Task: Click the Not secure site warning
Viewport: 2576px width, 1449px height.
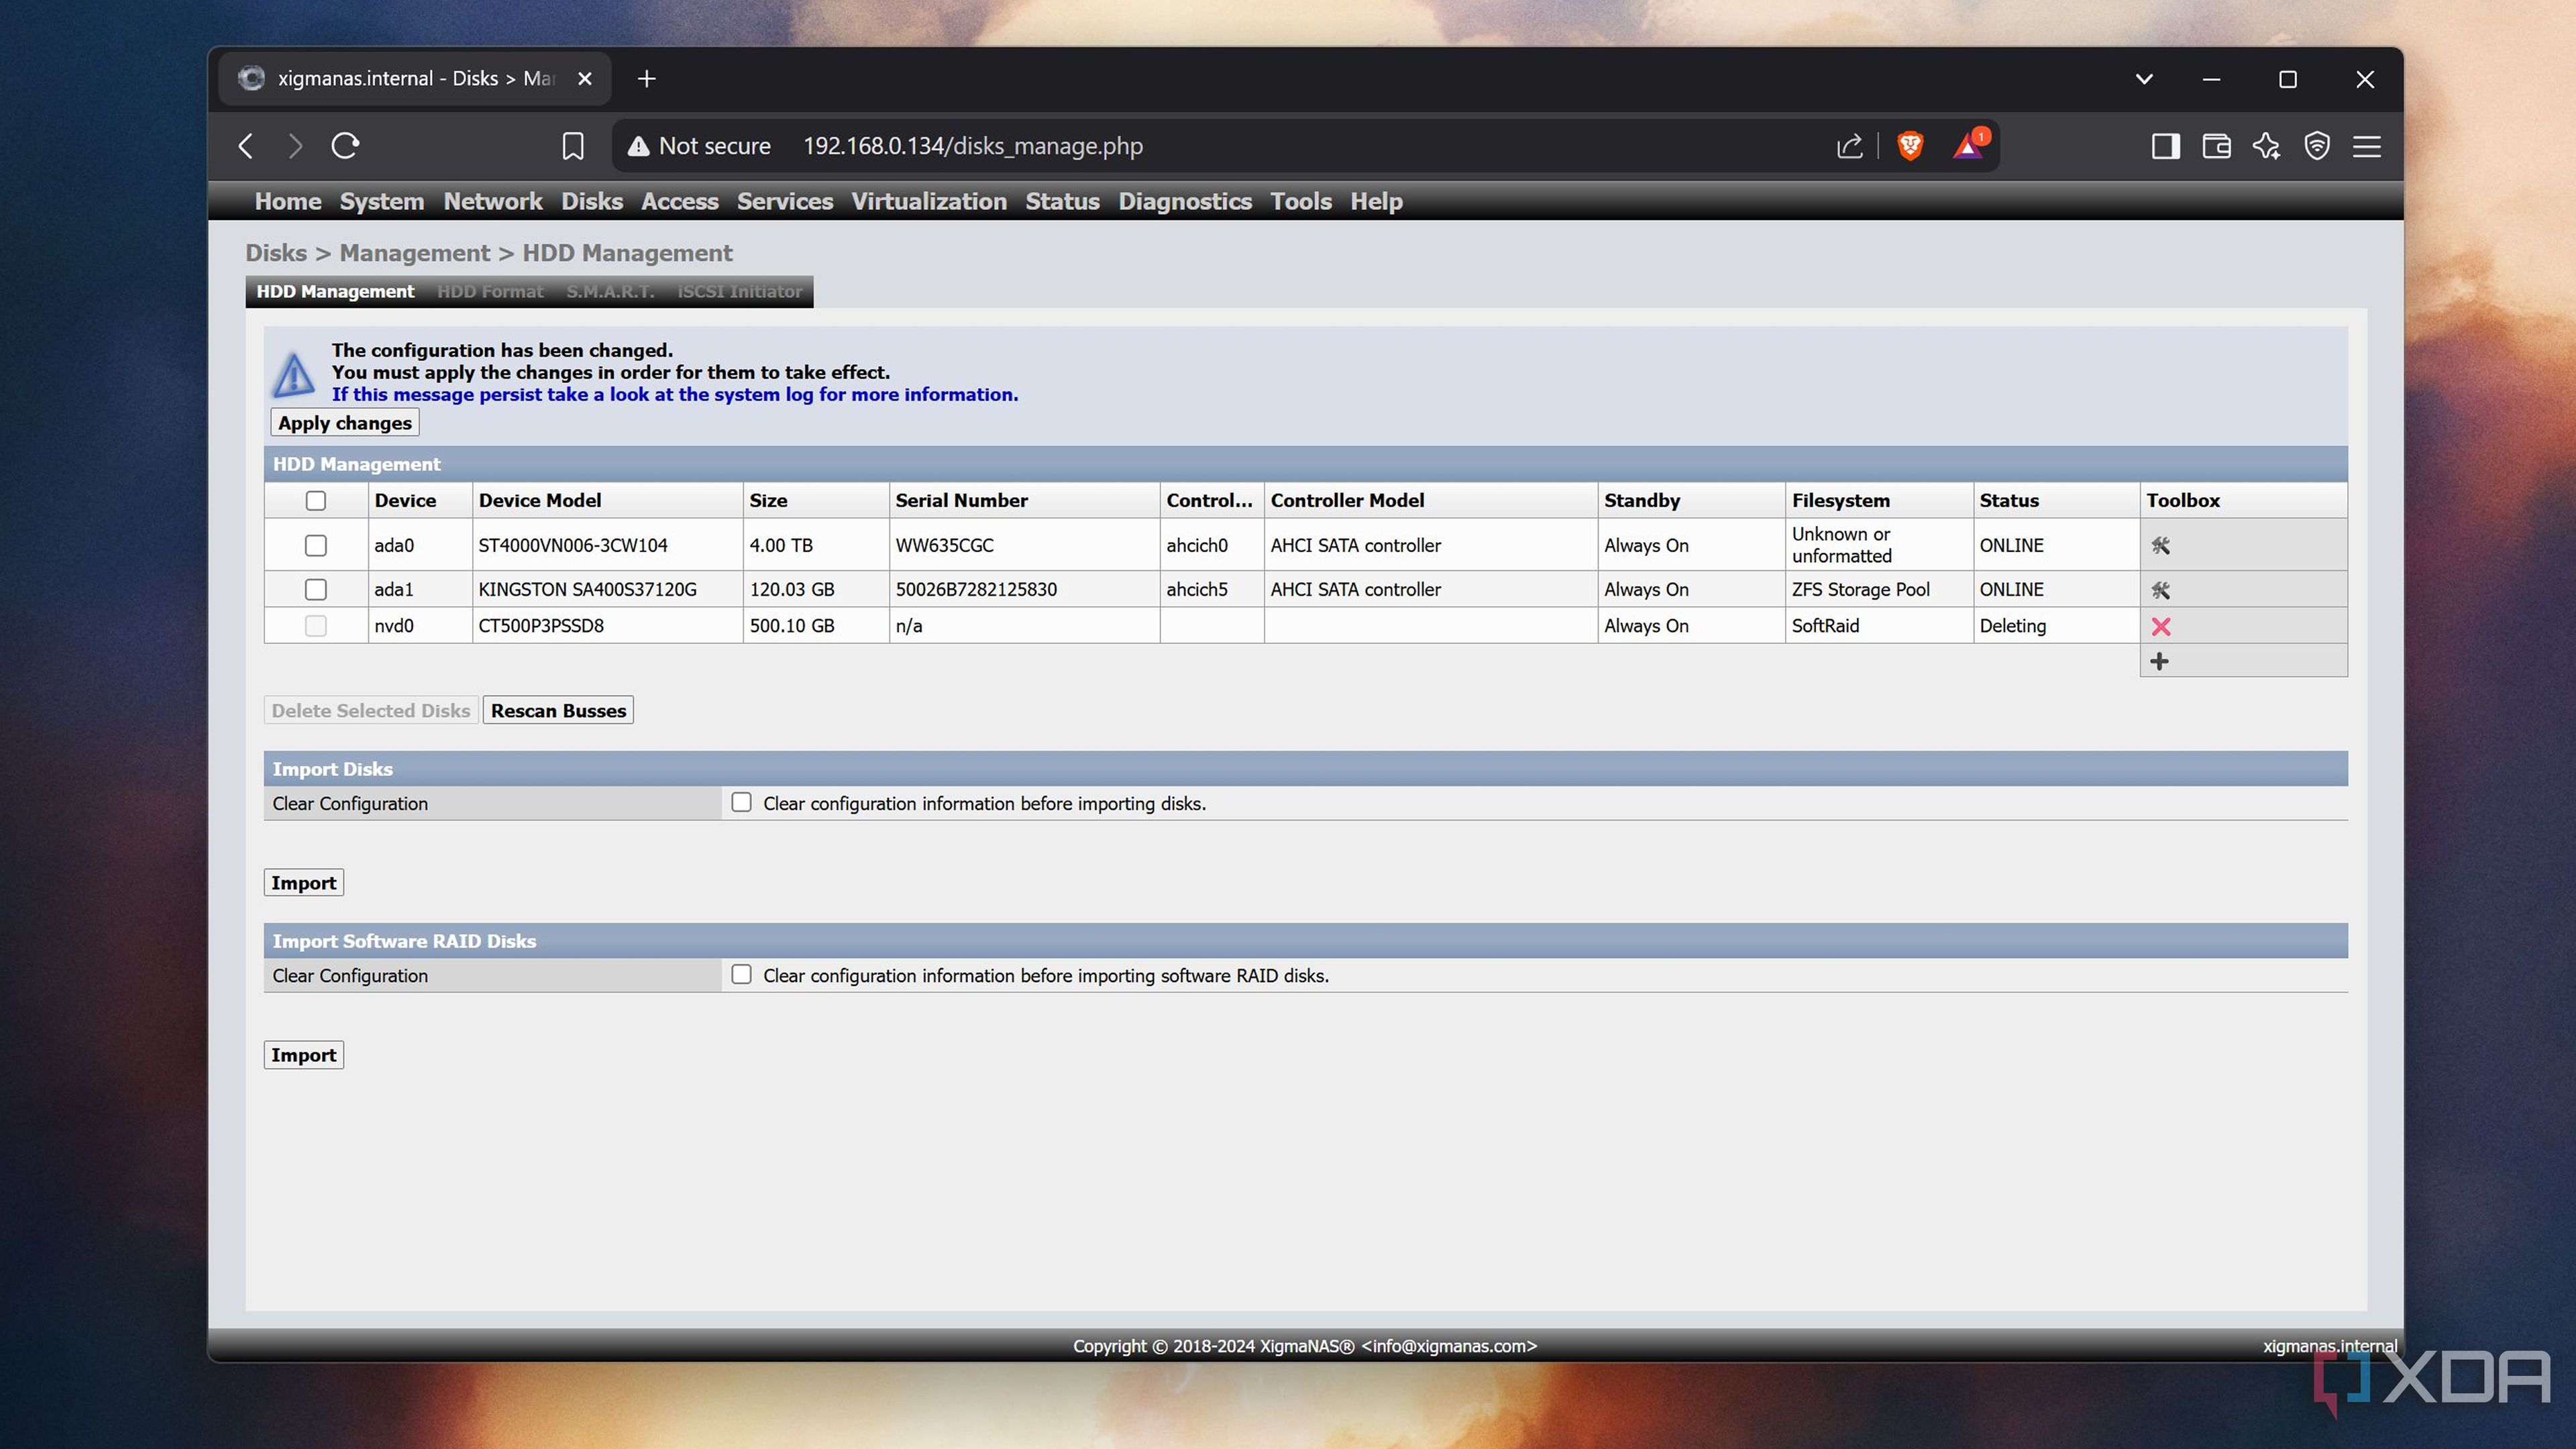Action: [700, 146]
